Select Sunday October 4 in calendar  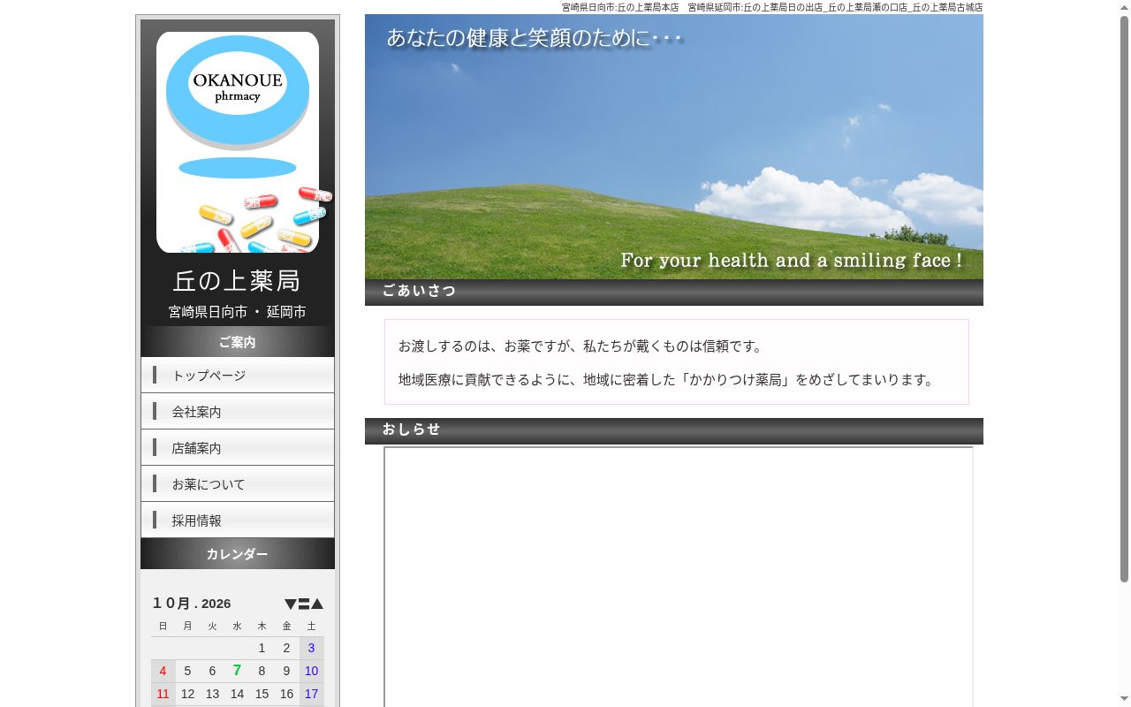point(163,671)
